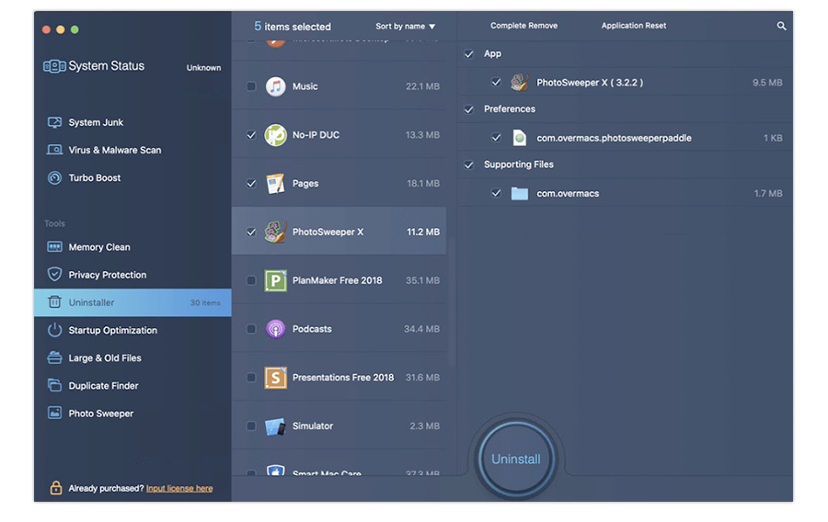Viewport: 828px width, 522px height.
Task: Follow the Input license here link
Action: [x=179, y=488]
